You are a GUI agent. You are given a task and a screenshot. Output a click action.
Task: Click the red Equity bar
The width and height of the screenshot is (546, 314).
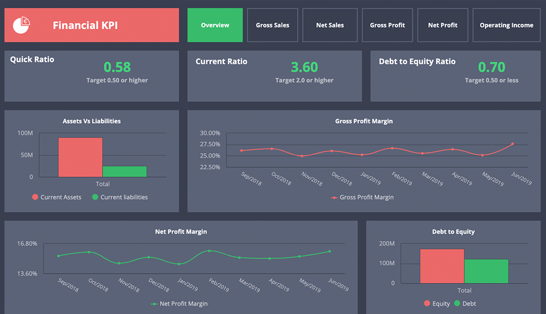tap(442, 266)
